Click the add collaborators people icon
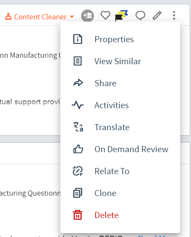The width and height of the screenshot is (191, 237). pyautogui.click(x=88, y=16)
